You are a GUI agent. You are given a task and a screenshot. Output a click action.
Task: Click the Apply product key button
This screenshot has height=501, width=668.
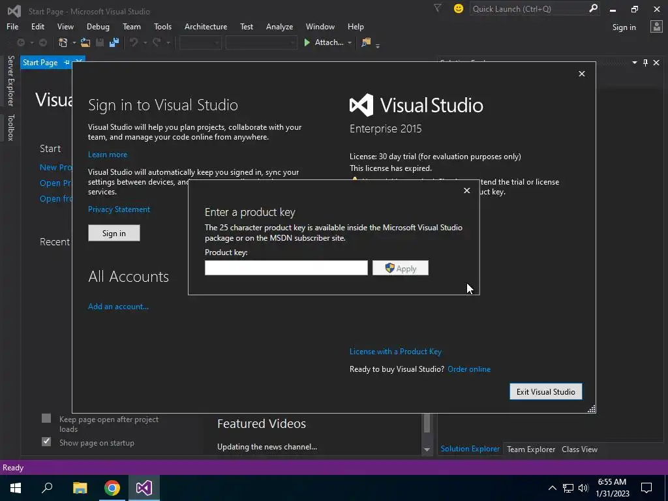click(401, 268)
